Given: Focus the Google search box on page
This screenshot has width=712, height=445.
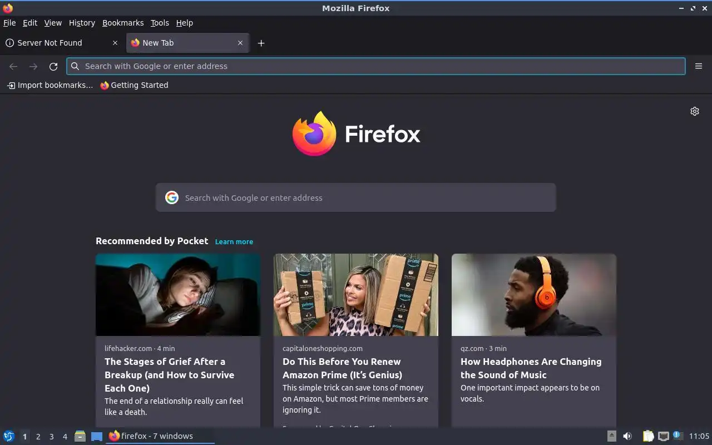Looking at the screenshot, I should (x=356, y=197).
